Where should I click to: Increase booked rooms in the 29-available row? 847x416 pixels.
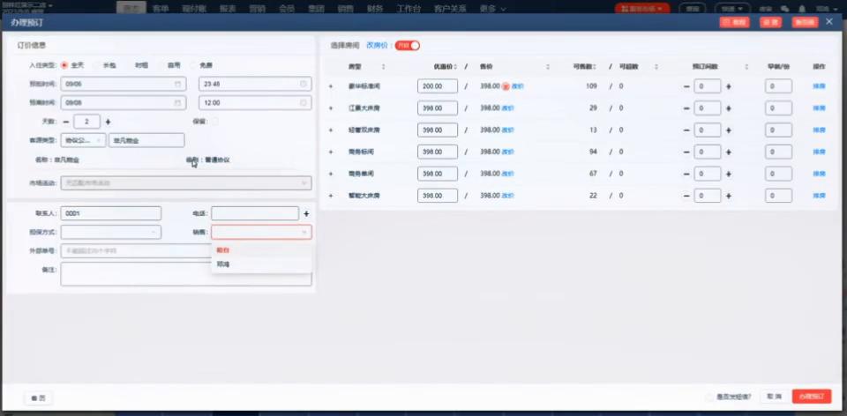pyautogui.click(x=728, y=108)
